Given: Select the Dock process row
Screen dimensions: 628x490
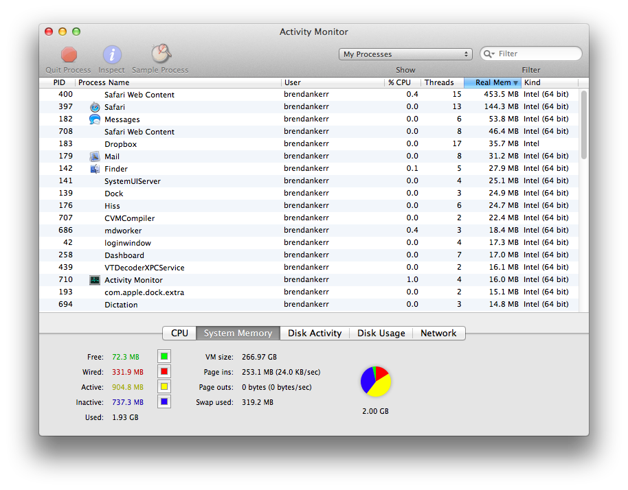Looking at the screenshot, I should pyautogui.click(x=309, y=194).
